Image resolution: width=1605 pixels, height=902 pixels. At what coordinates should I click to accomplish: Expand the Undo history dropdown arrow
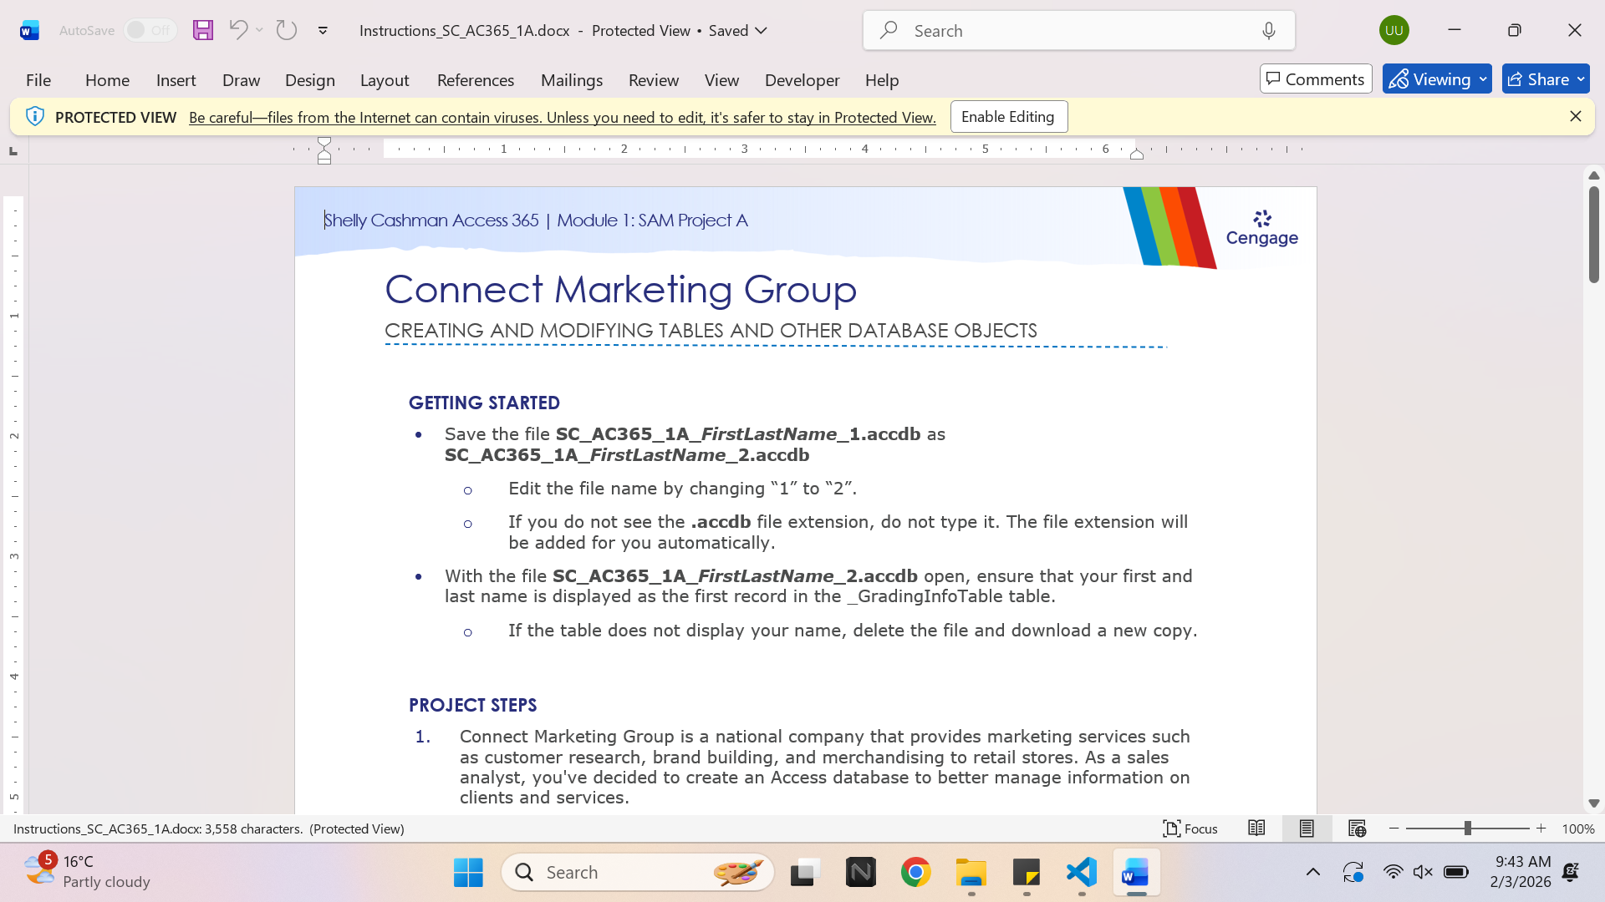pyautogui.click(x=260, y=30)
